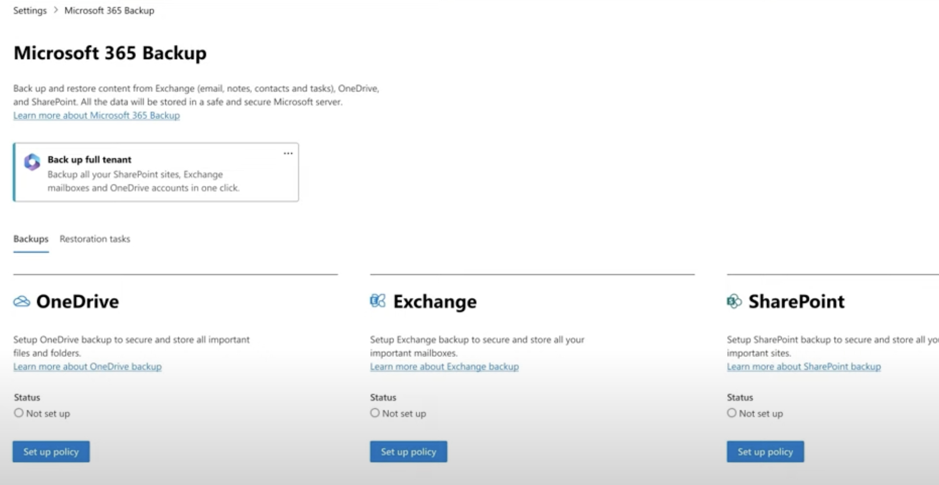
Task: Click the Status label under Exchange
Action: click(383, 397)
